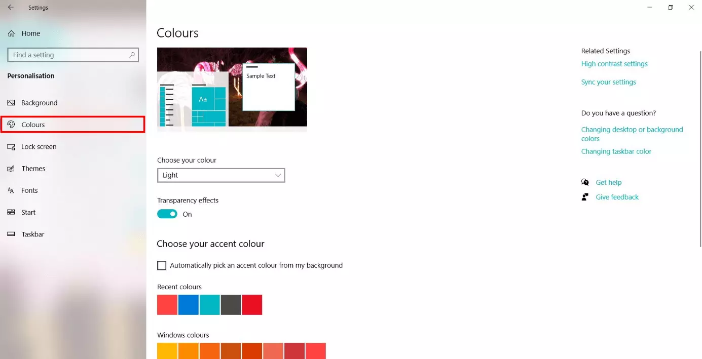The width and height of the screenshot is (702, 359).
Task: Open High contrast settings link
Action: 614,64
